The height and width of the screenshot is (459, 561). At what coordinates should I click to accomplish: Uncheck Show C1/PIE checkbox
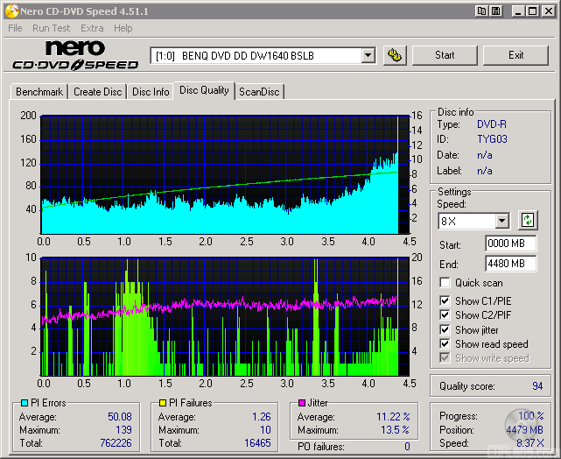tap(445, 301)
